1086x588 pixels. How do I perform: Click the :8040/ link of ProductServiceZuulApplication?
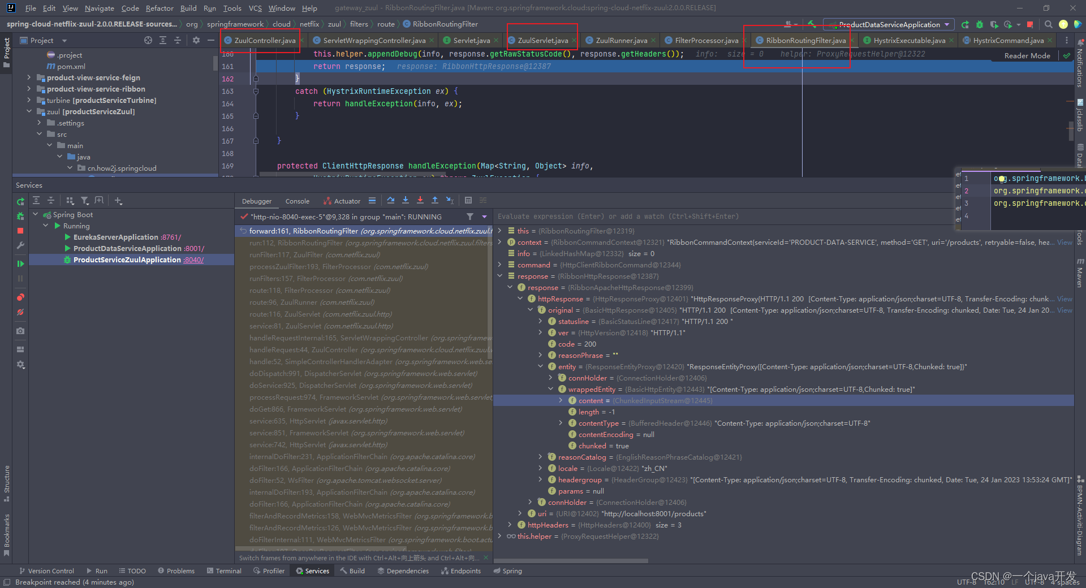click(x=193, y=260)
